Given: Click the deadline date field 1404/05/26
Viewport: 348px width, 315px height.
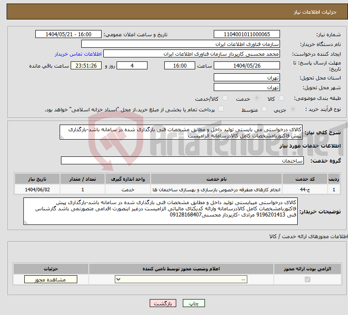Looking at the screenshot, I should 247,65.
